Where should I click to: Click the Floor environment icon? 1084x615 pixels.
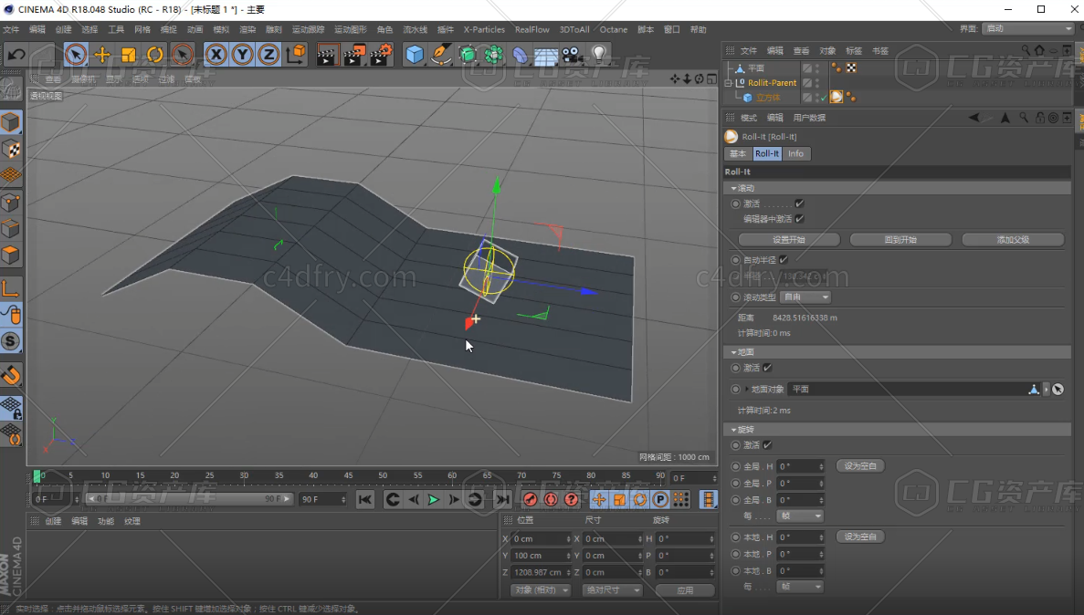(x=545, y=55)
